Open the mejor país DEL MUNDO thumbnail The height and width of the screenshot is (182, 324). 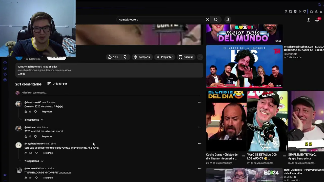[244, 34]
